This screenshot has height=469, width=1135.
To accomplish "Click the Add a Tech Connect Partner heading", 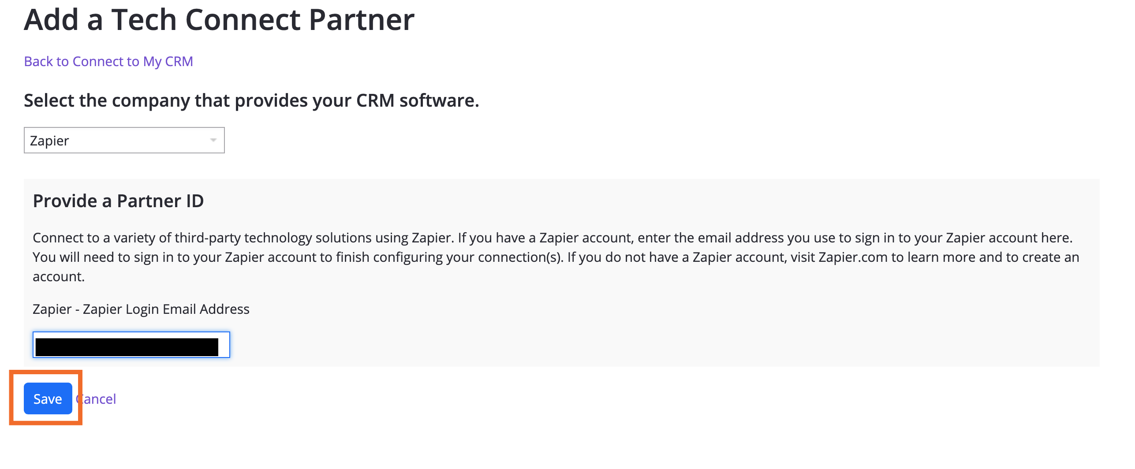I will (x=219, y=20).
